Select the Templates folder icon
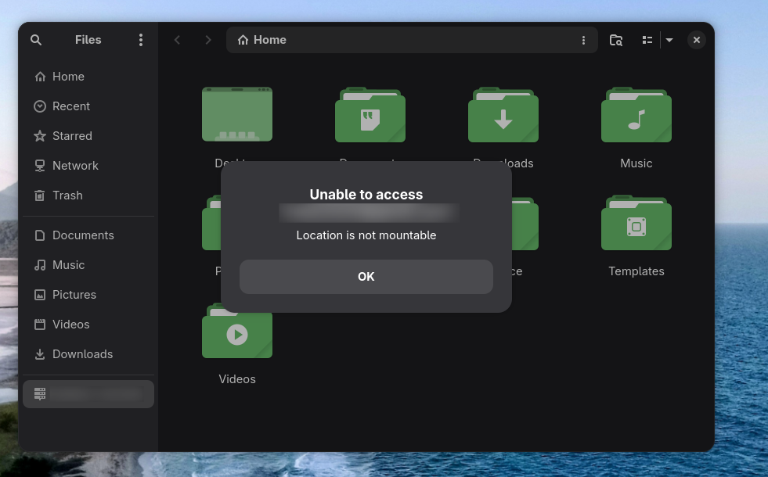This screenshot has width=768, height=477. point(636,223)
